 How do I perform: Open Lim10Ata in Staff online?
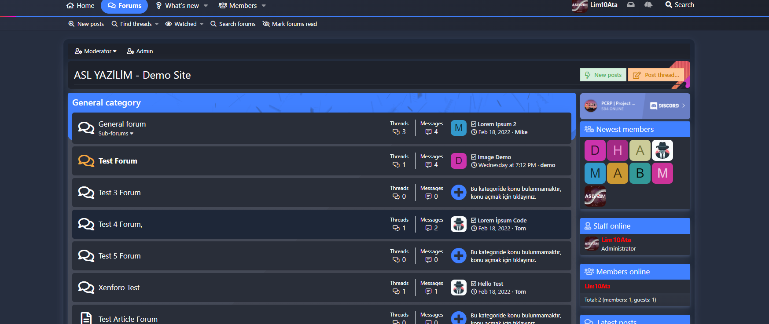[x=616, y=240]
